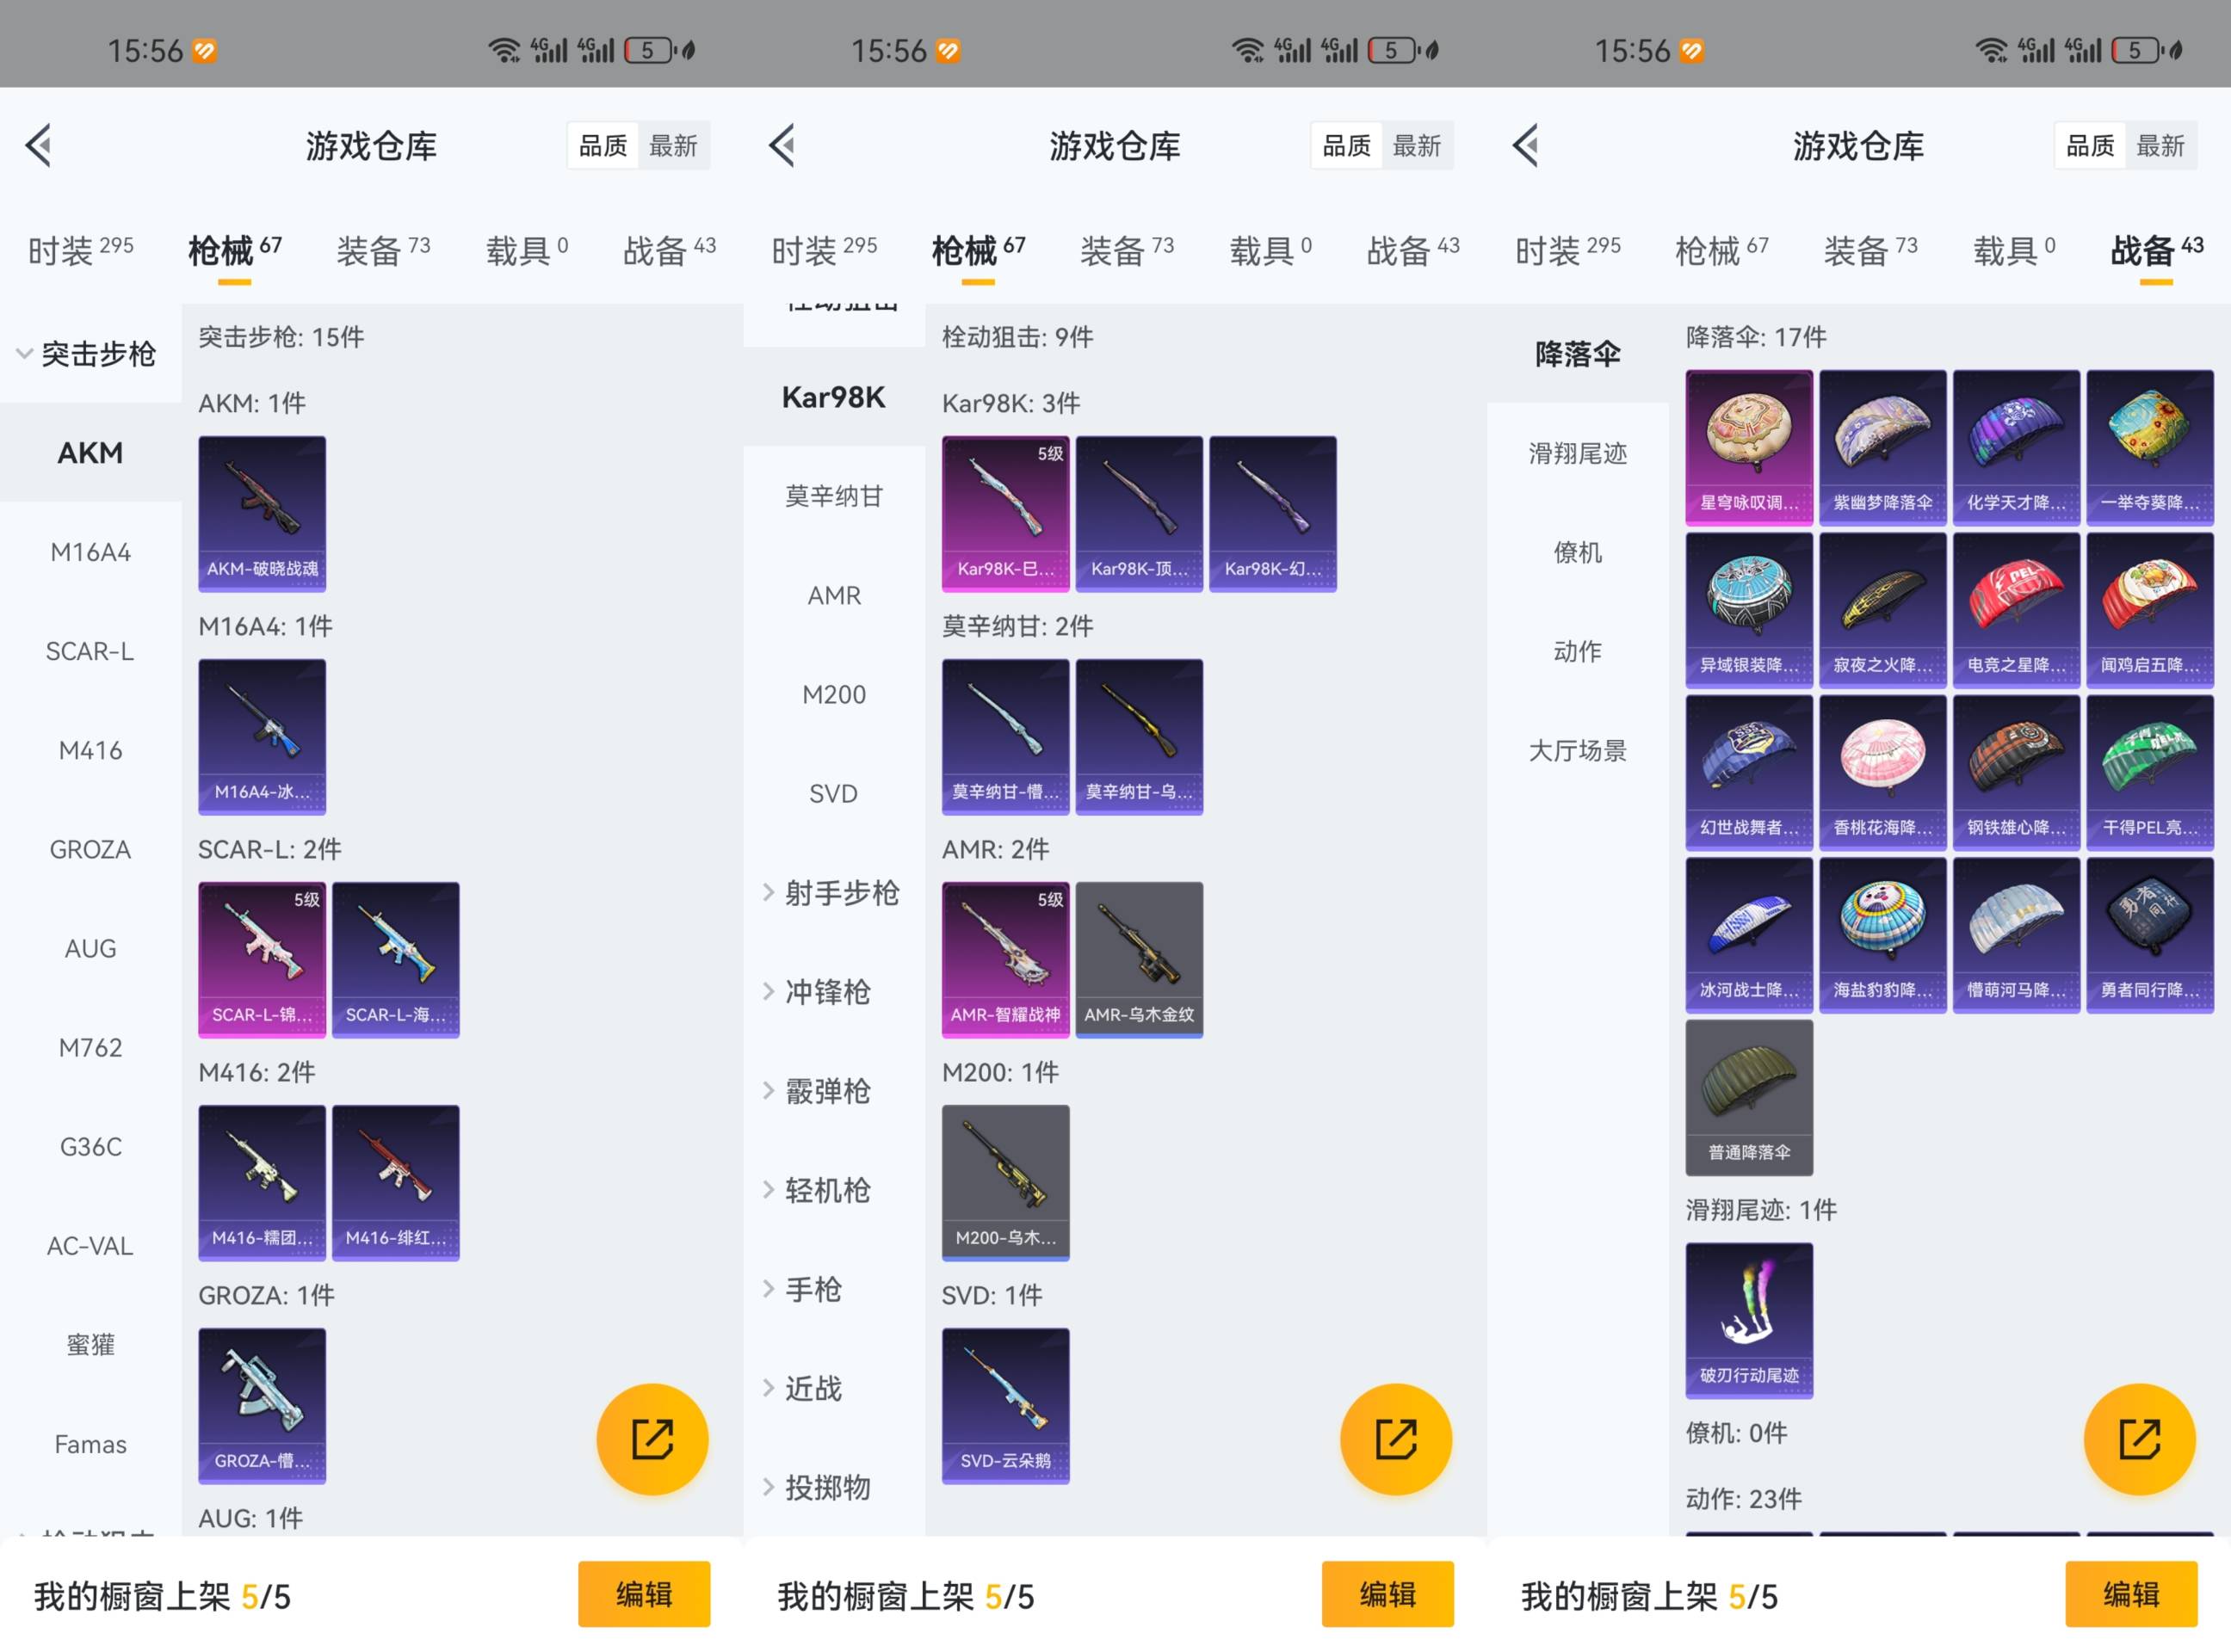This screenshot has width=2231, height=1652.
Task: Select the AMR-乌木金纹 skin
Action: tap(1140, 960)
